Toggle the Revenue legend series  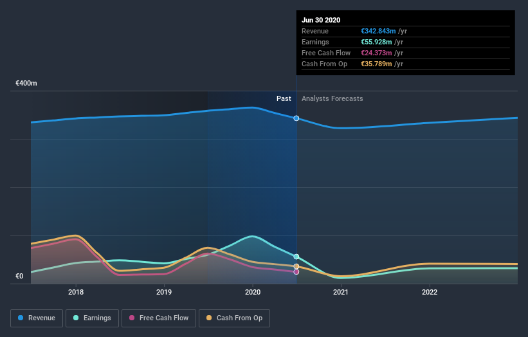pyautogui.click(x=37, y=318)
